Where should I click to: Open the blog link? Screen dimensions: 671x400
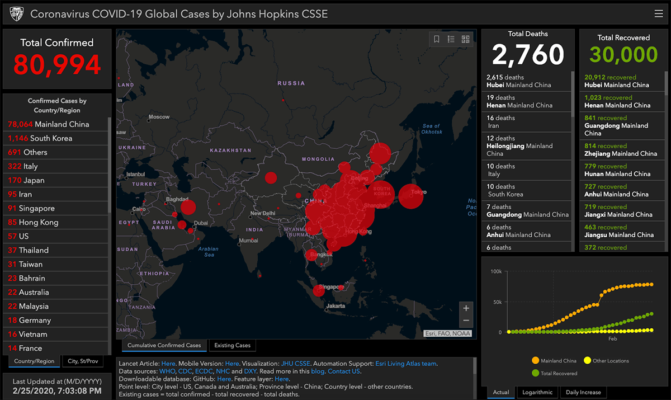tap(318, 371)
